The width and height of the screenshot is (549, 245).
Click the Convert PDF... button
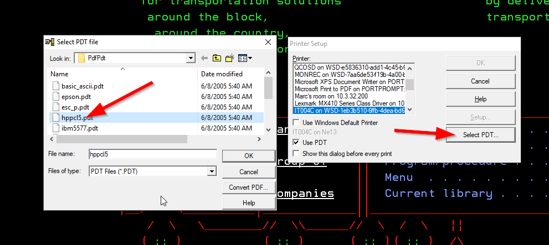pyautogui.click(x=248, y=187)
